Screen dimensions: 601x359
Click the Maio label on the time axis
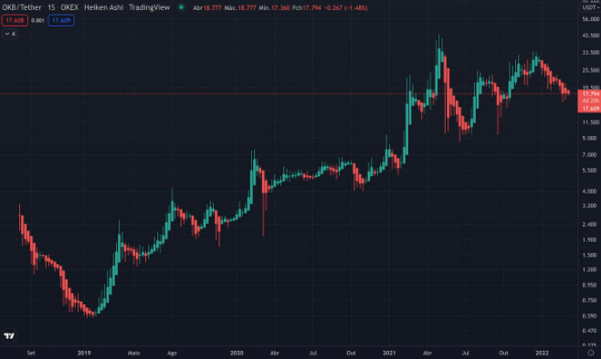tap(133, 353)
